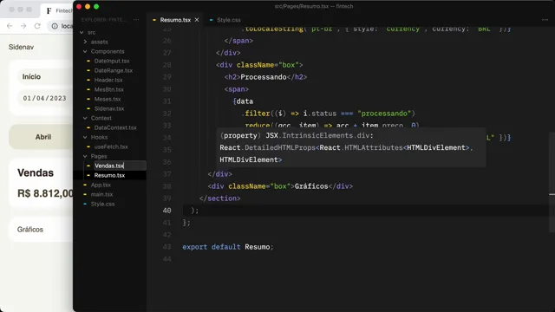Open DataContext.tsx file
This screenshot has height=312, width=555.
point(115,127)
